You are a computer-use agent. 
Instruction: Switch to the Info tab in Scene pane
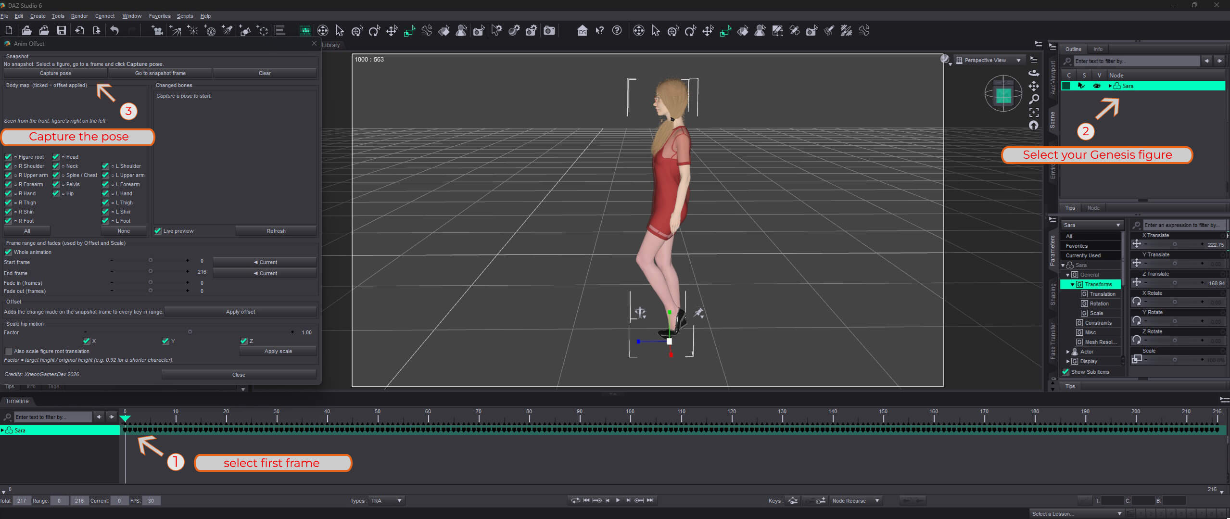coord(1098,49)
